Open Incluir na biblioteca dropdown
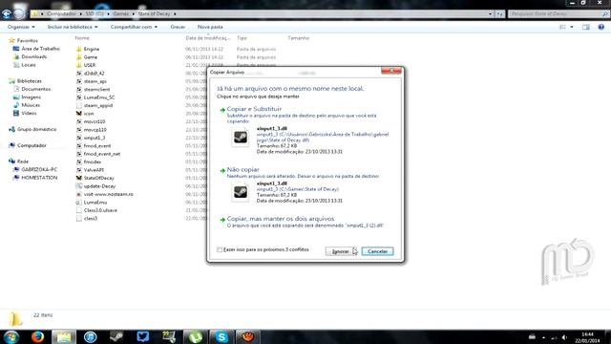The height and width of the screenshot is (344, 611). 73,27
